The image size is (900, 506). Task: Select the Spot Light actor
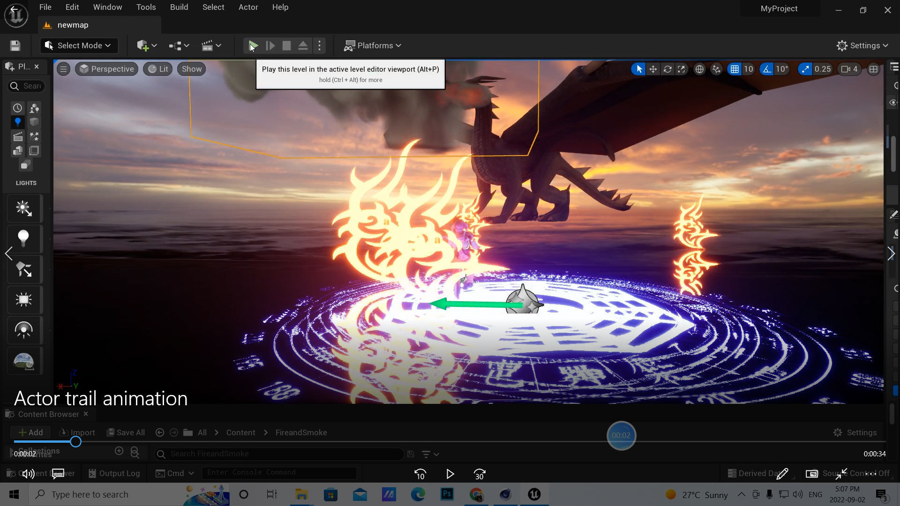click(x=24, y=269)
